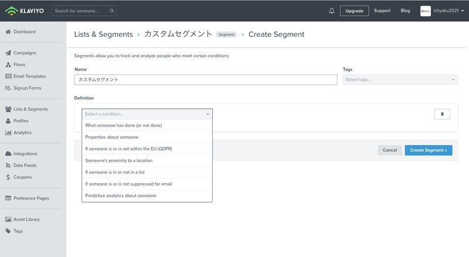Click the Integrations cloud icon
Screen dimensions: 469x257
pos(8,153)
